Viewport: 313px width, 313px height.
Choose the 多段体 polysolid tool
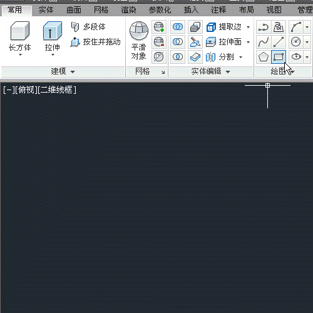coord(88,27)
